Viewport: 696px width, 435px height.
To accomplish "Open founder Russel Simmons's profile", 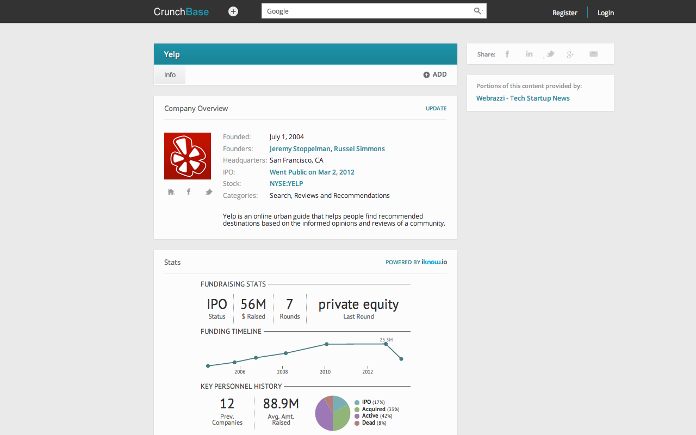I will (x=359, y=148).
